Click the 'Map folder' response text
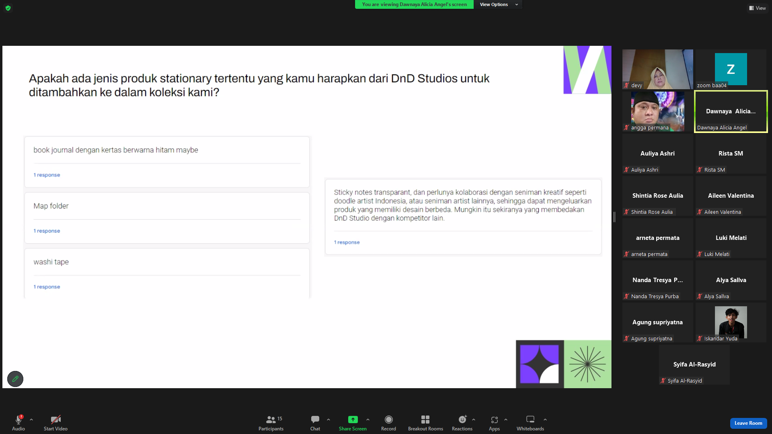 pyautogui.click(x=51, y=206)
